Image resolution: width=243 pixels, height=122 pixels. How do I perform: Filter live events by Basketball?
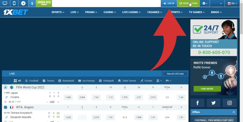point(66,81)
